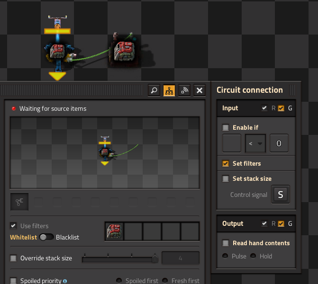The height and width of the screenshot is (284, 318).
Task: Click the magnifier search icon in the title bar
Action: tap(154, 90)
